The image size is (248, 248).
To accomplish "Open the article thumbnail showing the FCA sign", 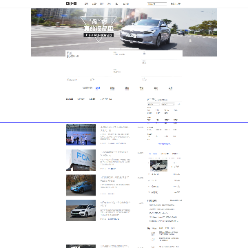I will (81, 160).
